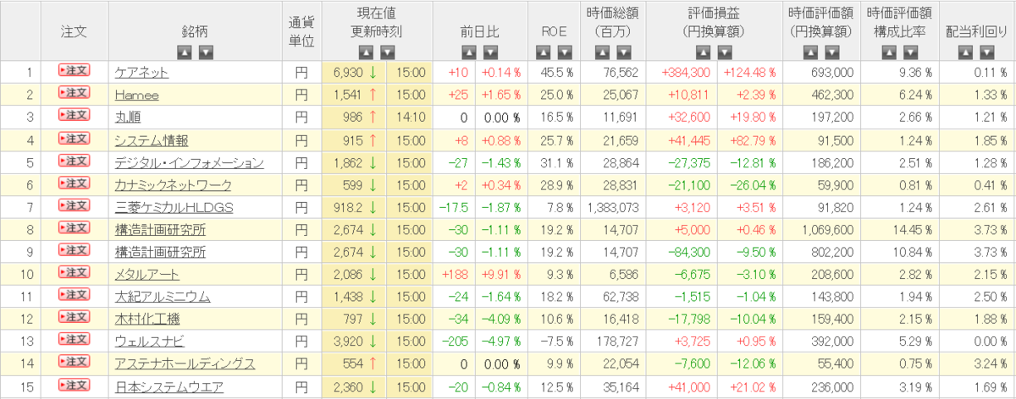Place an order for メタルアート
This screenshot has height=399, width=1016.
pos(74,272)
